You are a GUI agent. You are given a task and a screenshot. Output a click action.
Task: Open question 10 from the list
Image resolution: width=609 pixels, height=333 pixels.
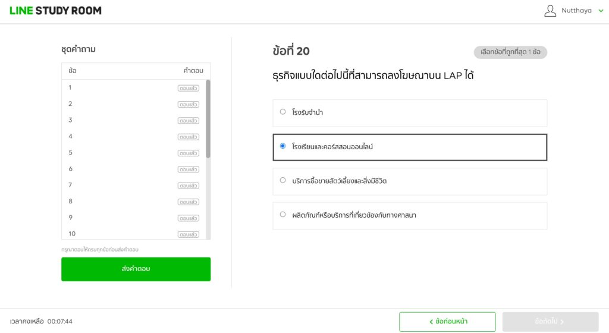[x=72, y=234]
